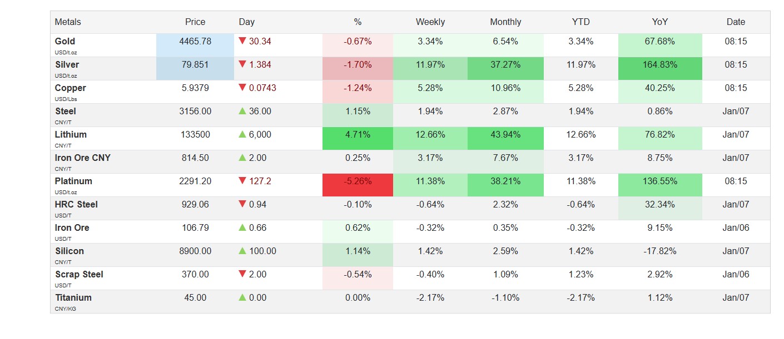Click the green up arrow for Titanium
The image size is (784, 339).
[x=242, y=298]
